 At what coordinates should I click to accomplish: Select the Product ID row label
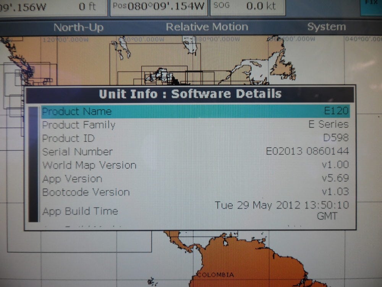coord(68,139)
